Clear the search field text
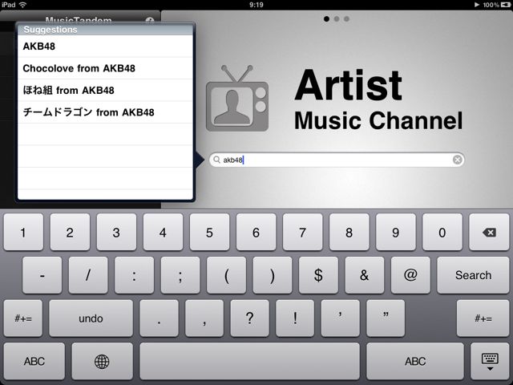This screenshot has height=385, width=513. pos(457,160)
